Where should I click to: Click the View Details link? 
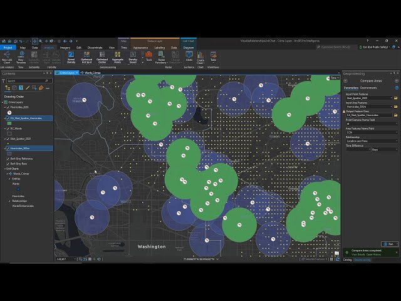(358, 255)
